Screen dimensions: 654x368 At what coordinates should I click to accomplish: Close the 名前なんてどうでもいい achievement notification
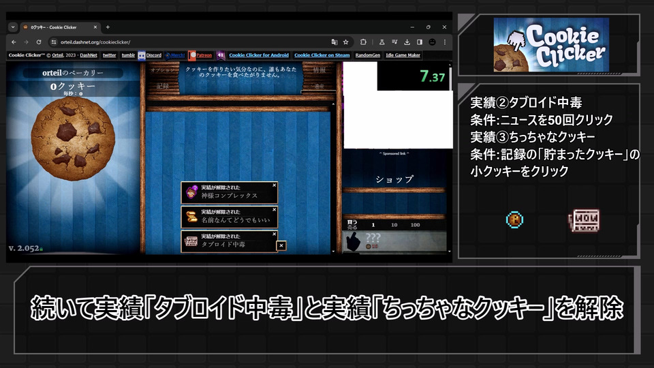tap(274, 210)
